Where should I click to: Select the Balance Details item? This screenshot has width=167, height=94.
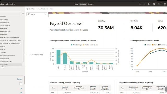(4, 20)
